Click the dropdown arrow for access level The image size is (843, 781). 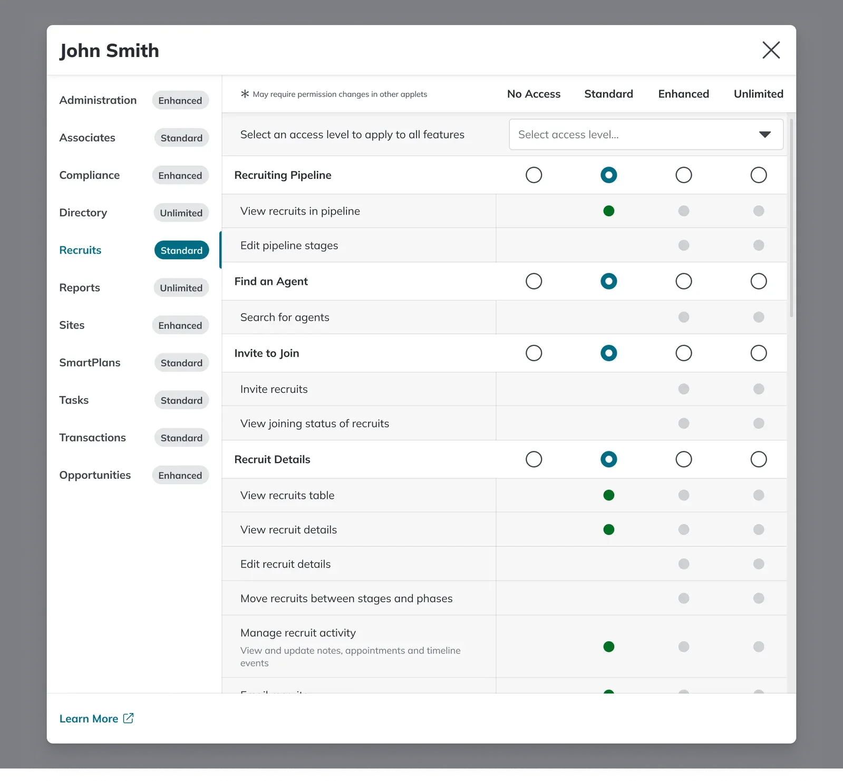point(764,134)
